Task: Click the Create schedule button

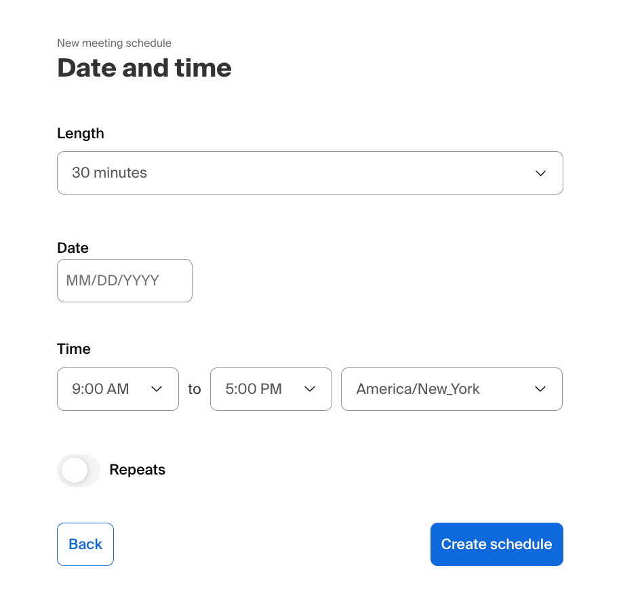Action: [x=497, y=544]
